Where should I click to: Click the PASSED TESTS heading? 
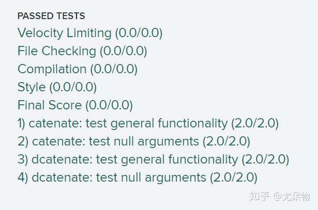point(51,16)
